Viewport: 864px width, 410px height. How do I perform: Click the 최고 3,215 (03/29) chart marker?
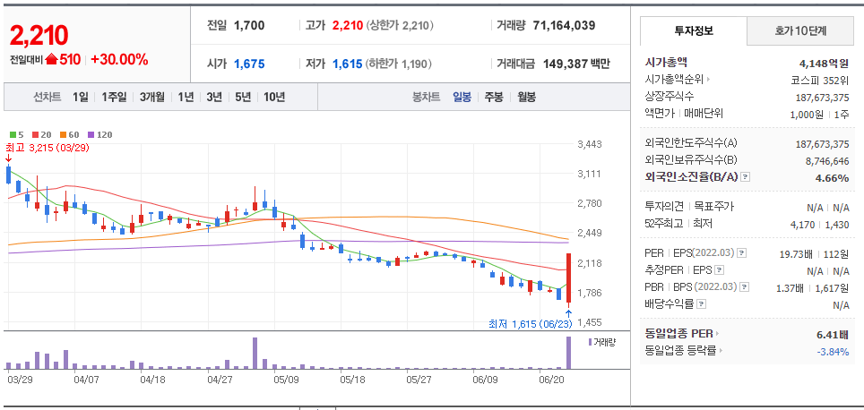pyautogui.click(x=48, y=148)
